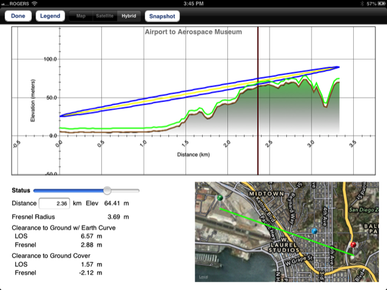This screenshot has width=387, height=290.
Task: Tap the red destination pin on map
Action: pos(353,246)
